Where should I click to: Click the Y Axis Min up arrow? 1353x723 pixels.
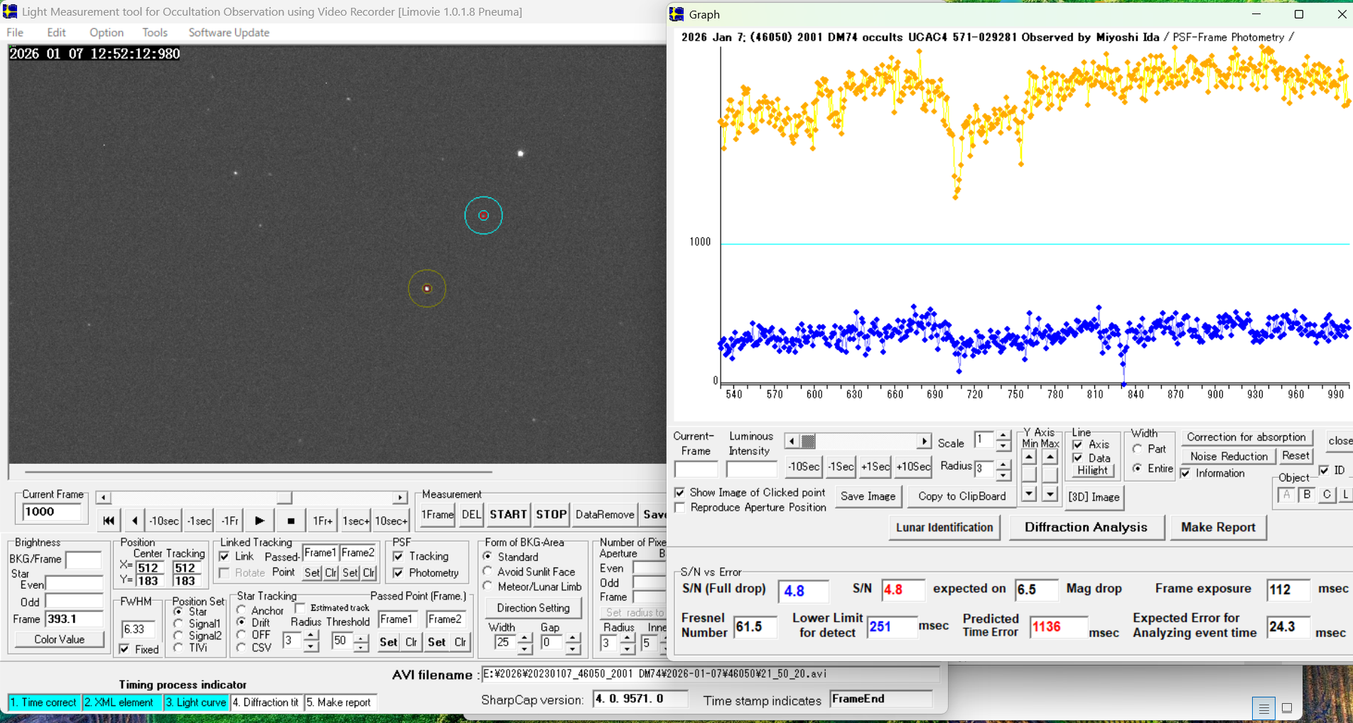point(1029,457)
